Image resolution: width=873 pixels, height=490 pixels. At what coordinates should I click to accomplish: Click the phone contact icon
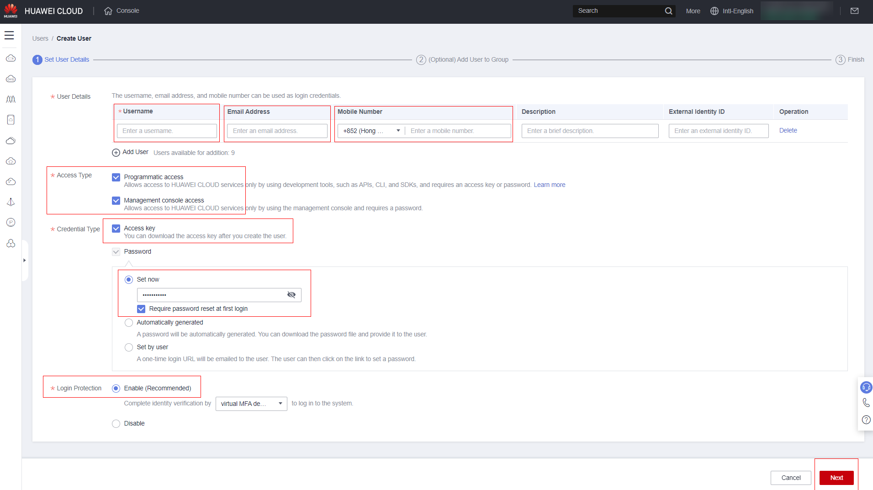pos(866,403)
